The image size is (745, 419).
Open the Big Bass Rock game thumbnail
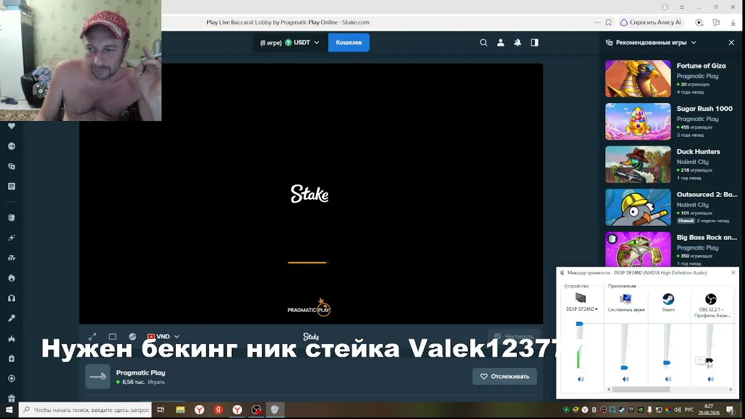(638, 249)
